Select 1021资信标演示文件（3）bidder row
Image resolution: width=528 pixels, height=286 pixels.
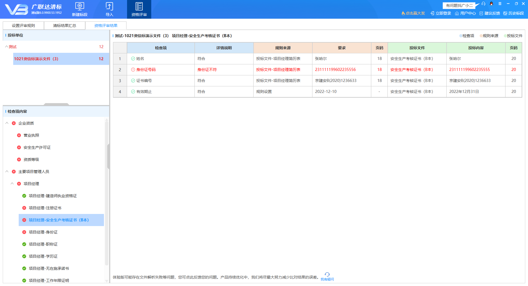coord(61,59)
